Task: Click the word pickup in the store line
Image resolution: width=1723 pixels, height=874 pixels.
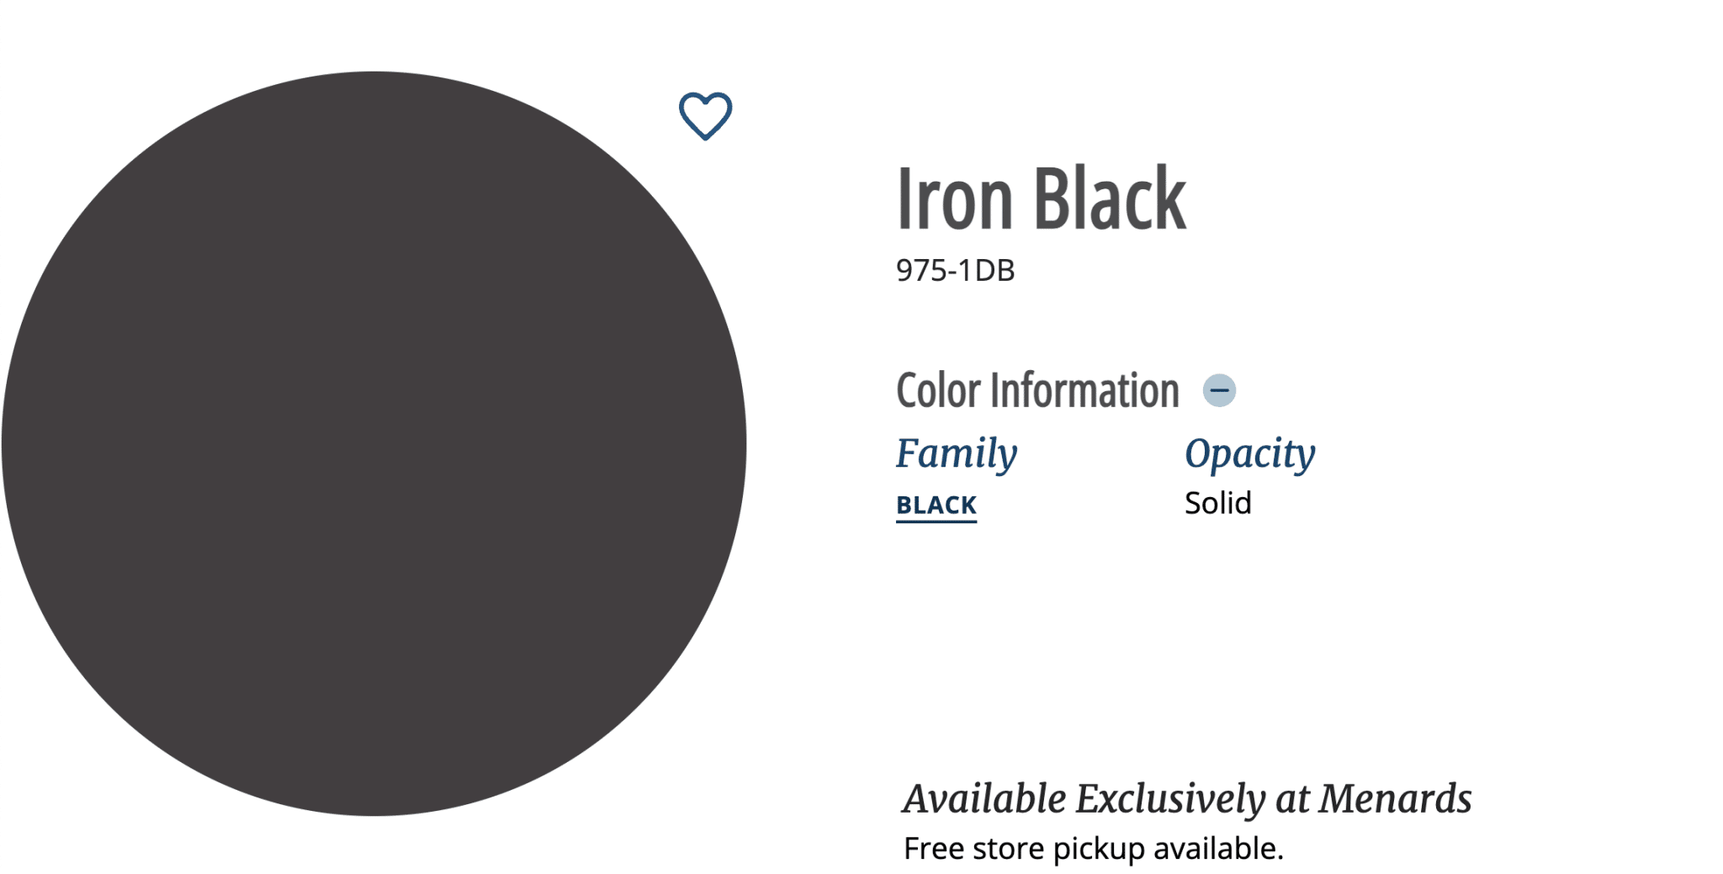Action: click(1099, 848)
